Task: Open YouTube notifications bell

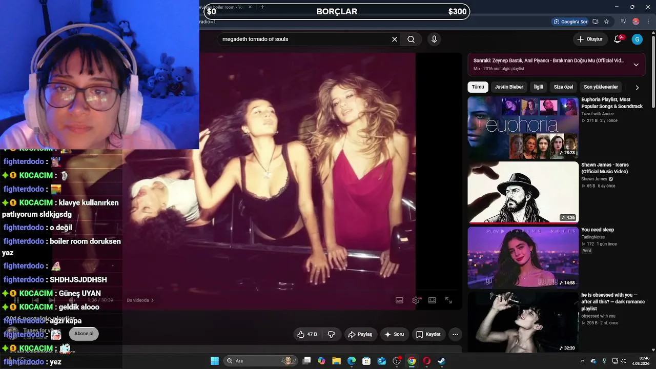Action: pos(618,39)
